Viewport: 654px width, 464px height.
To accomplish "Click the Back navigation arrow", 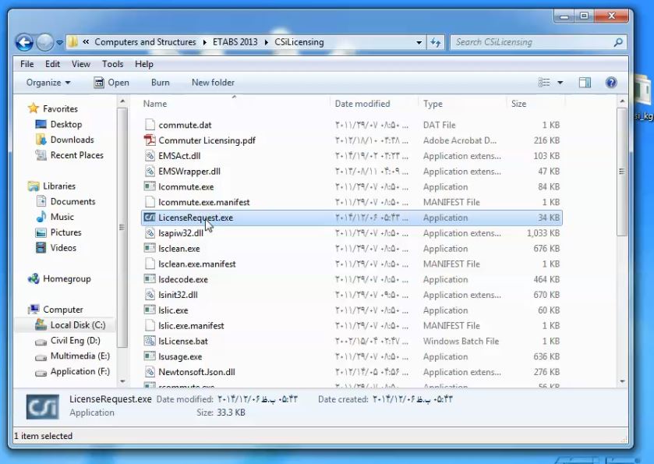I will [25, 42].
